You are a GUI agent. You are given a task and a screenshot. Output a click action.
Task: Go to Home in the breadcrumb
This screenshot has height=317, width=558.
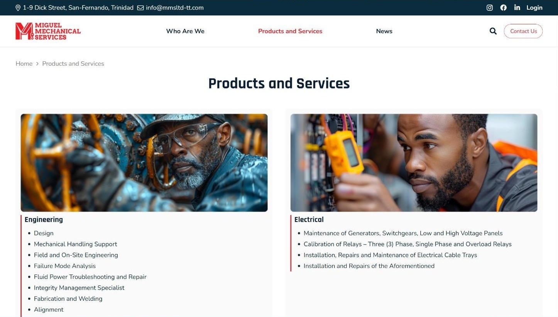[24, 64]
